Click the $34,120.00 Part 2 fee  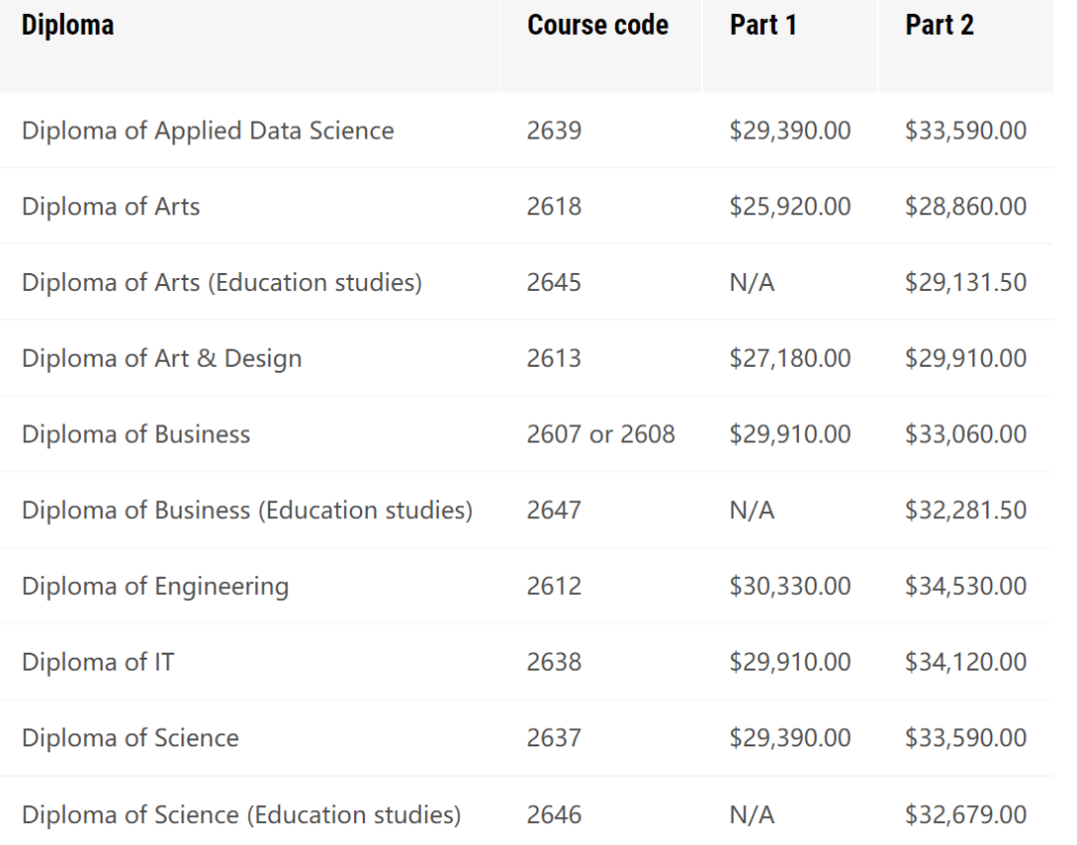tap(965, 663)
